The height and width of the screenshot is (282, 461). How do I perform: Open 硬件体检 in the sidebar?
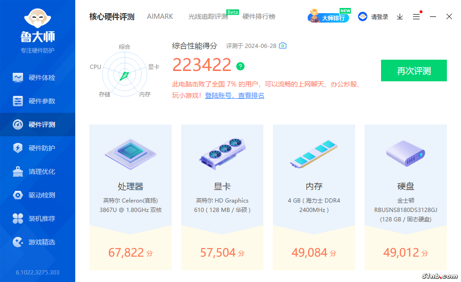[38, 78]
